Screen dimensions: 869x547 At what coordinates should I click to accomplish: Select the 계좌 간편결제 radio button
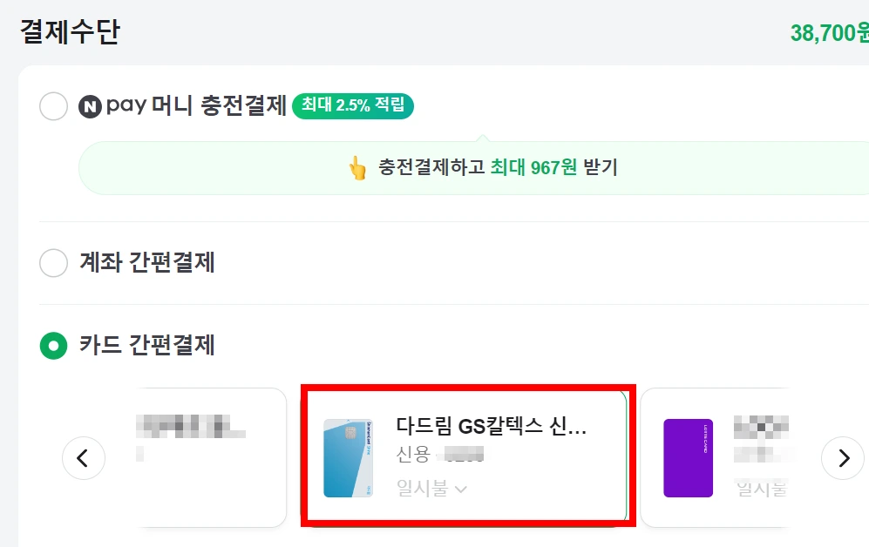point(53,261)
